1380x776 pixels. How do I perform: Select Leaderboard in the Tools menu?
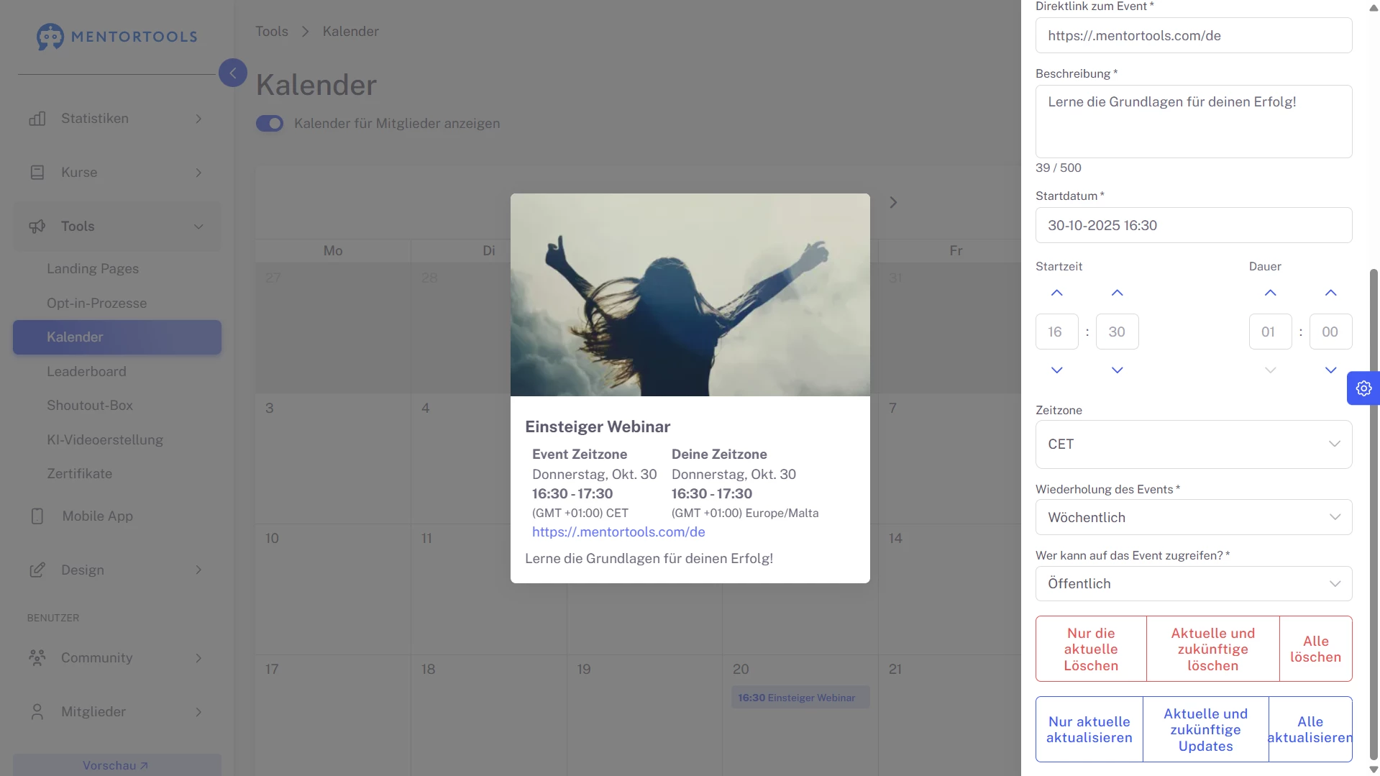86,371
